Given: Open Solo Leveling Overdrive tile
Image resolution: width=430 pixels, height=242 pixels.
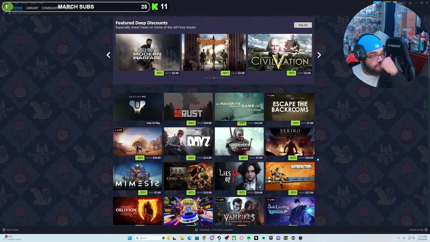Looking at the screenshot, I should [x=290, y=211].
